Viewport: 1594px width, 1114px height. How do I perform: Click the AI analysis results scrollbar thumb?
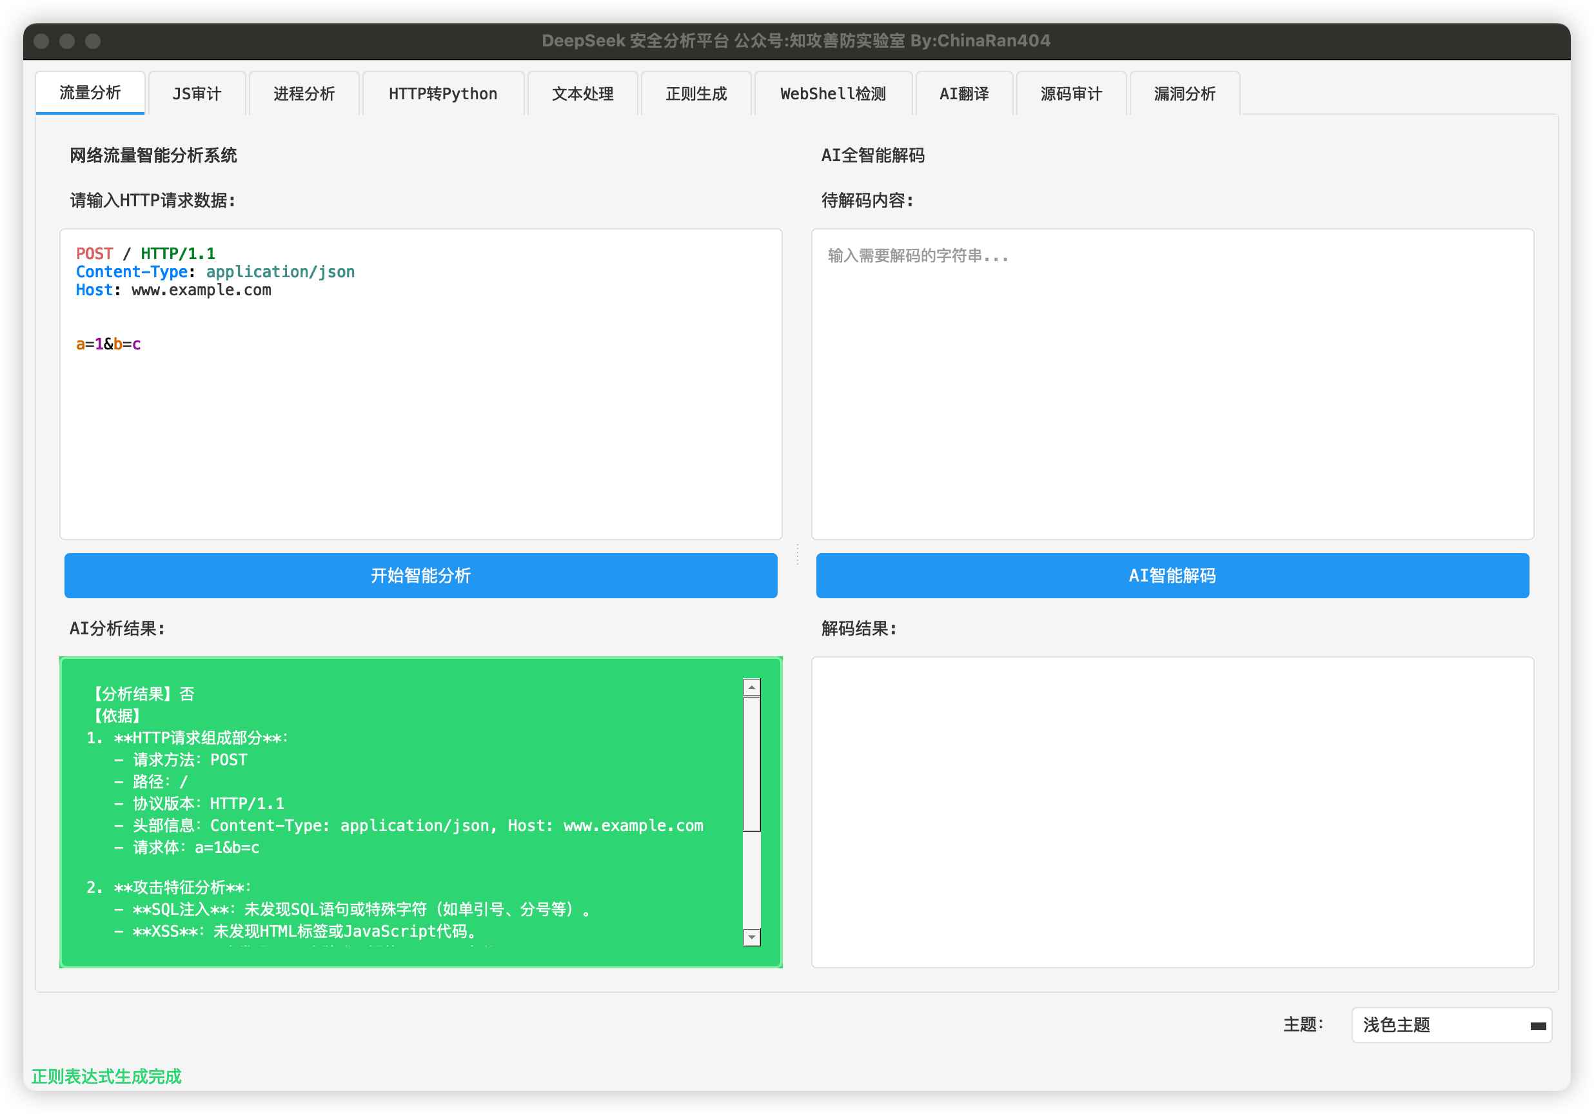(751, 763)
